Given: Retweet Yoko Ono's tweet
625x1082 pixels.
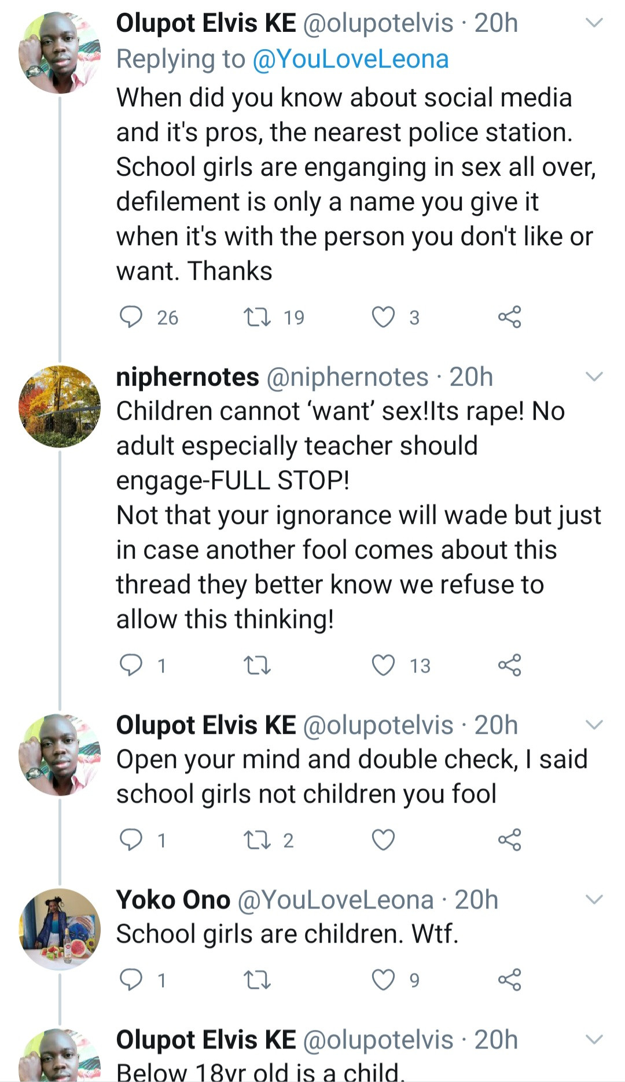Looking at the screenshot, I should 257,980.
